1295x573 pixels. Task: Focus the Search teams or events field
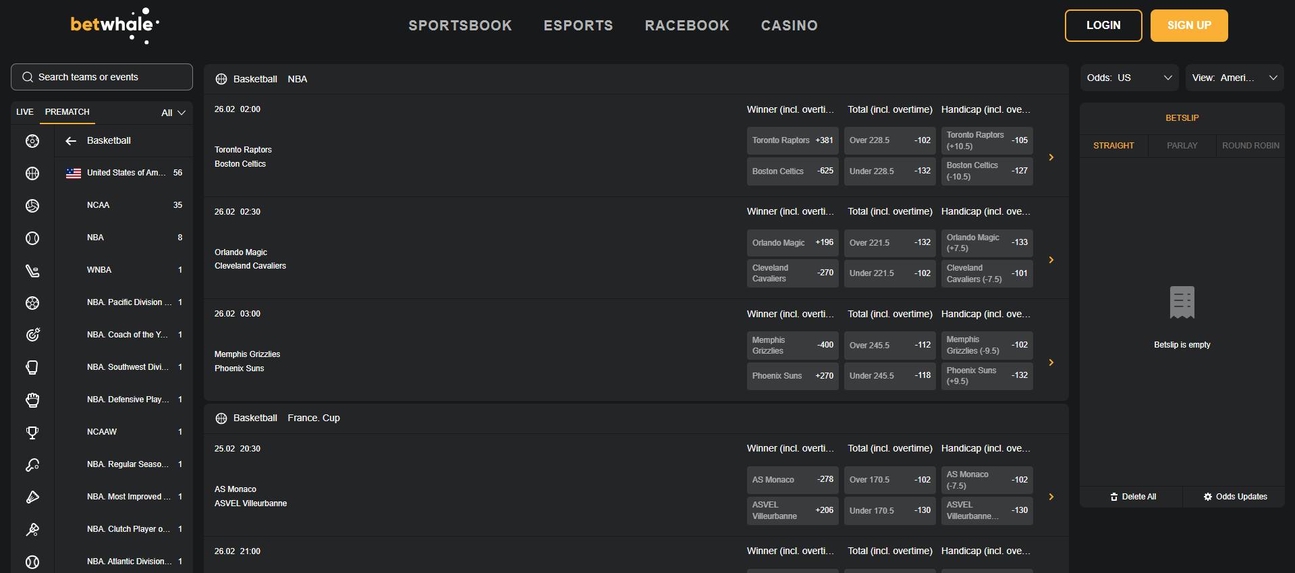pyautogui.click(x=102, y=77)
